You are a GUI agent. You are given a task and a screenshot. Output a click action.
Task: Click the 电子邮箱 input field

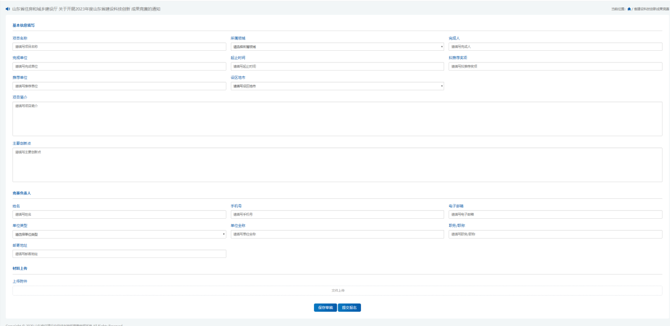click(x=555, y=214)
